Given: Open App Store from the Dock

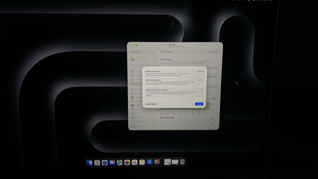Looking at the screenshot, I should (149, 162).
